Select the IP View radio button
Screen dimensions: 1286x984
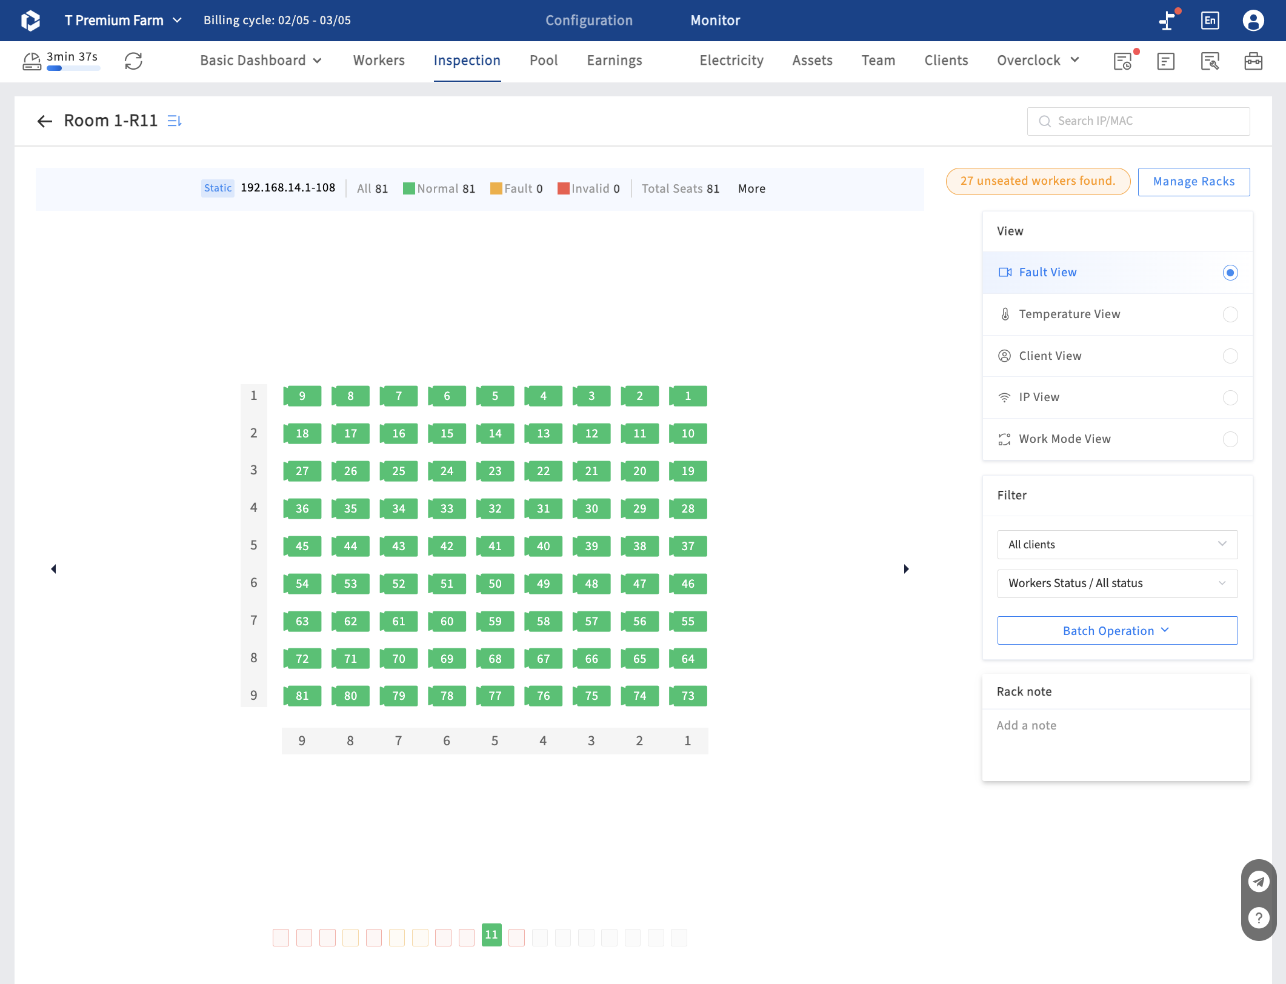pyautogui.click(x=1230, y=397)
